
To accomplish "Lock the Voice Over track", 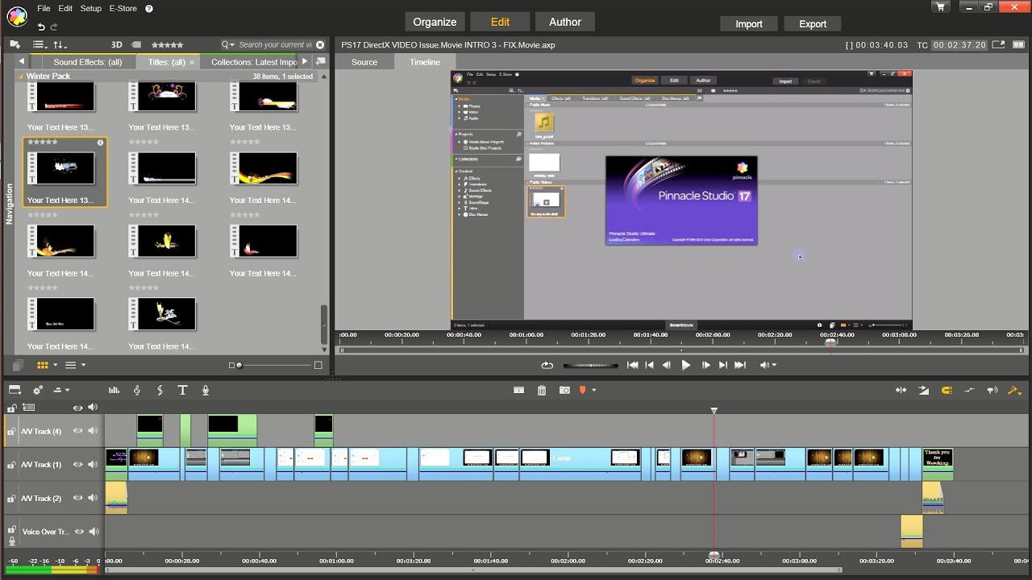I will [11, 531].
